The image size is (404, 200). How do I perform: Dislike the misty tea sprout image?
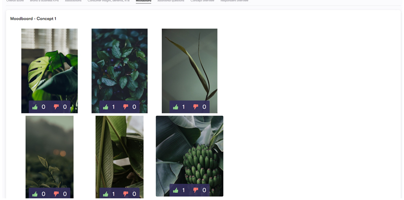pyautogui.click(x=56, y=194)
